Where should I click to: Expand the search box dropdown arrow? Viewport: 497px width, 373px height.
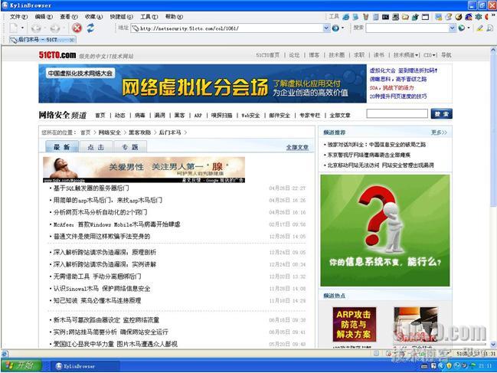coord(452,28)
